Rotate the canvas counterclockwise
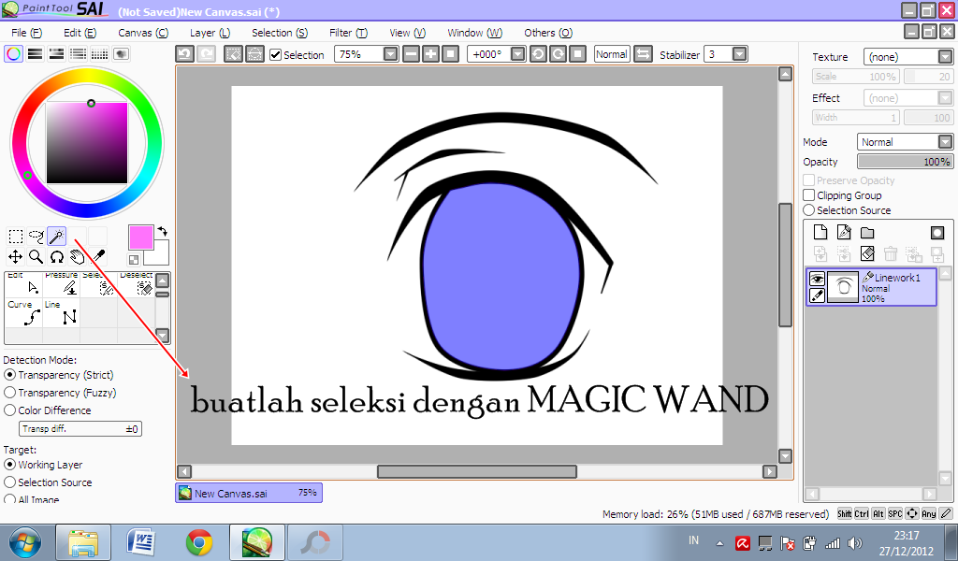958x561 pixels. pyautogui.click(x=538, y=54)
